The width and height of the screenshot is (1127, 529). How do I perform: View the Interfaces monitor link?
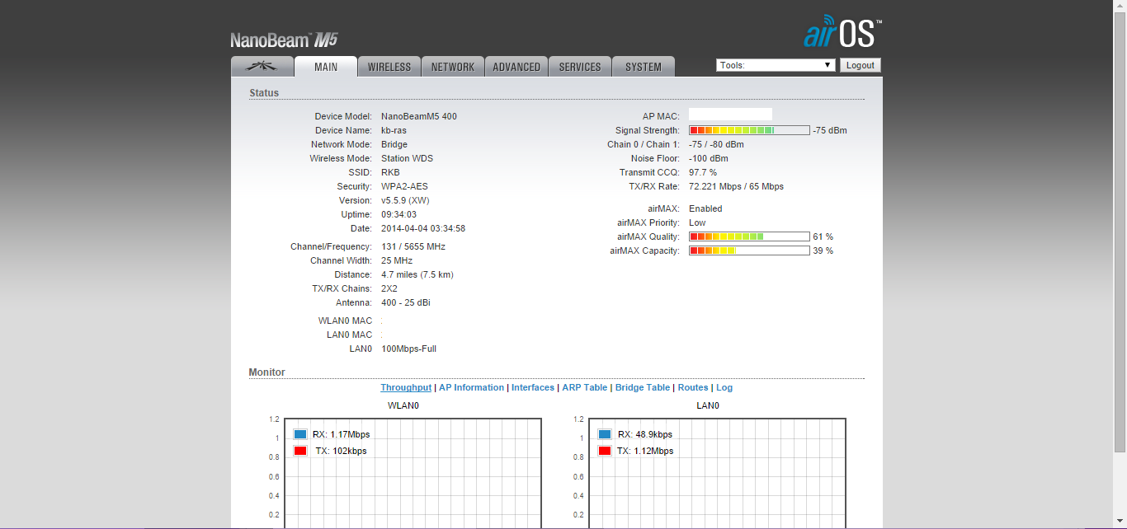click(x=533, y=387)
